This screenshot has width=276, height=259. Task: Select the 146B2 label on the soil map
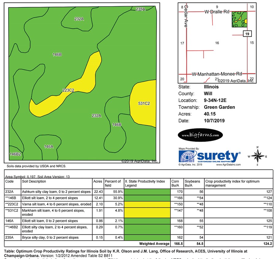[15, 154]
